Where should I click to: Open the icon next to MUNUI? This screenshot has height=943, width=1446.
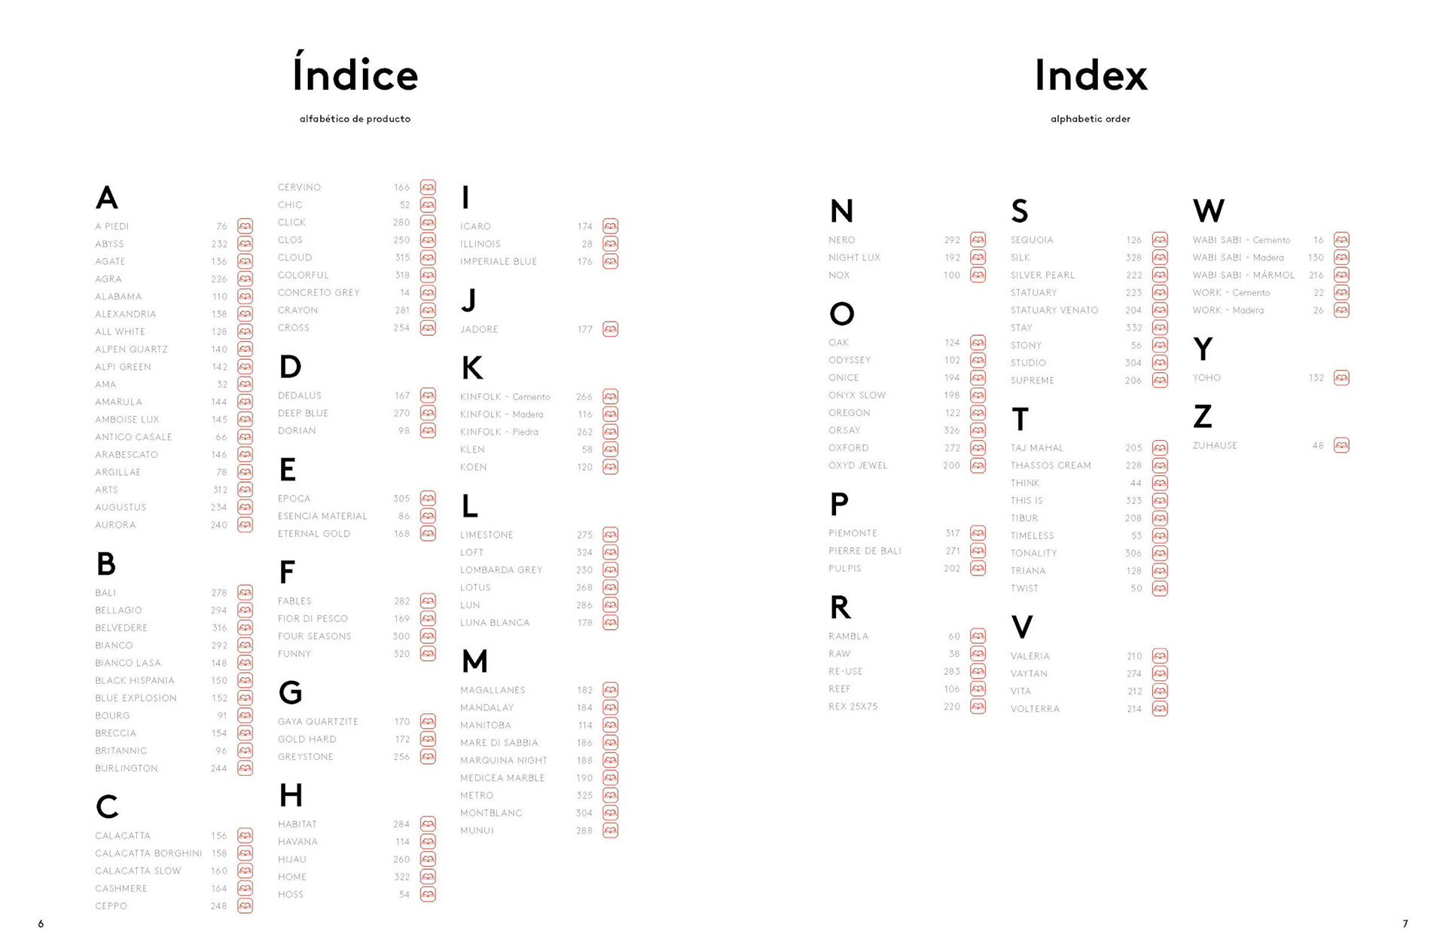click(x=610, y=831)
